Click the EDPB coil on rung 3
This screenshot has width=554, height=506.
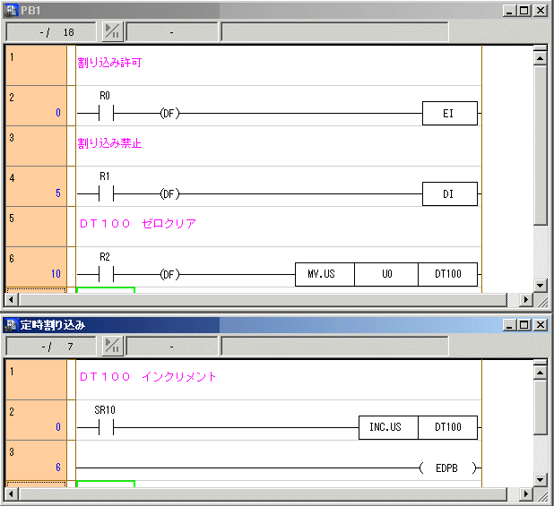pos(449,467)
